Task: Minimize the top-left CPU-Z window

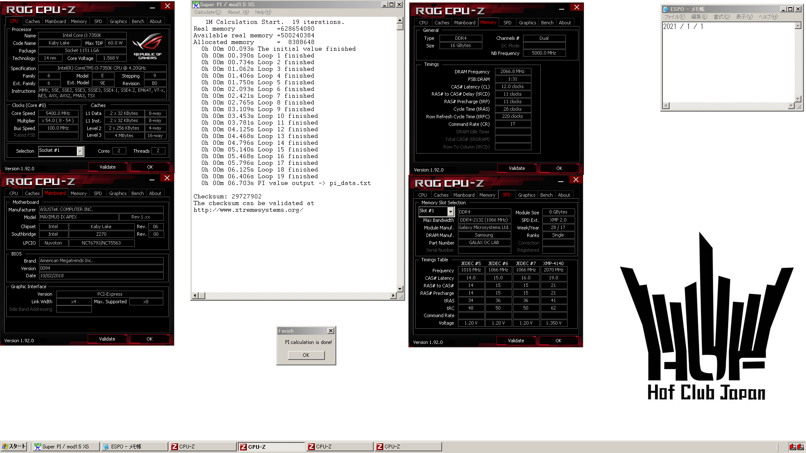Action: click(152, 7)
